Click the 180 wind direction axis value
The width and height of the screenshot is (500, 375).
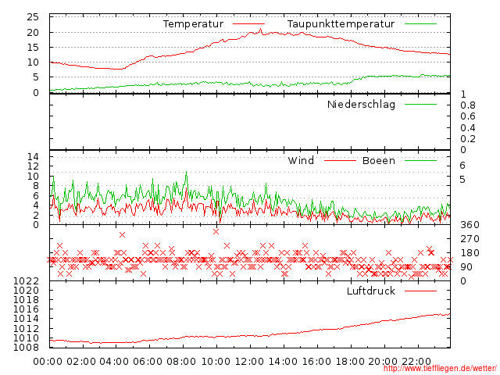pyautogui.click(x=470, y=253)
